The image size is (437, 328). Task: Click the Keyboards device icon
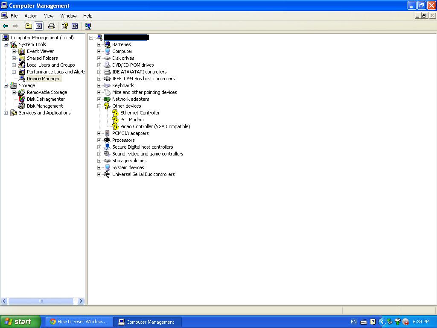(107, 85)
